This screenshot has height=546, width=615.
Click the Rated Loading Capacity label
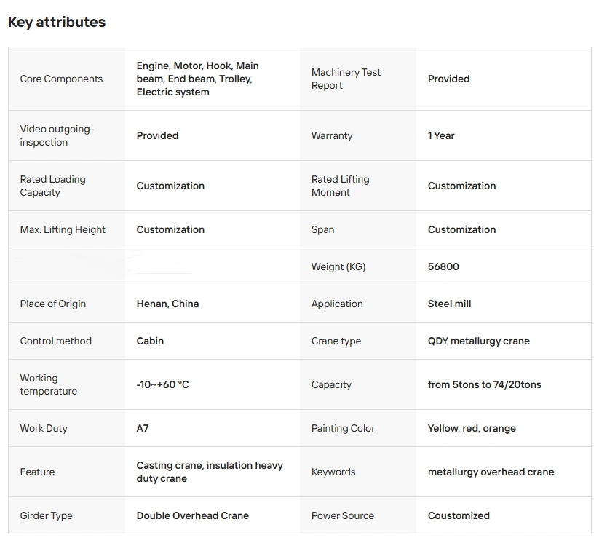click(x=52, y=186)
